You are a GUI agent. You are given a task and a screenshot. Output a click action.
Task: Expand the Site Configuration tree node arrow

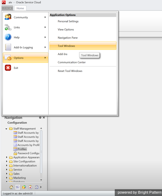tap(7, 162)
